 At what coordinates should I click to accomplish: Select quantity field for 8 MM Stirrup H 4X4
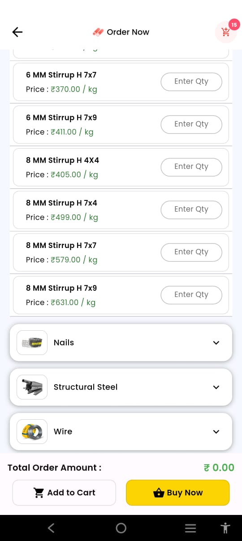tap(191, 167)
